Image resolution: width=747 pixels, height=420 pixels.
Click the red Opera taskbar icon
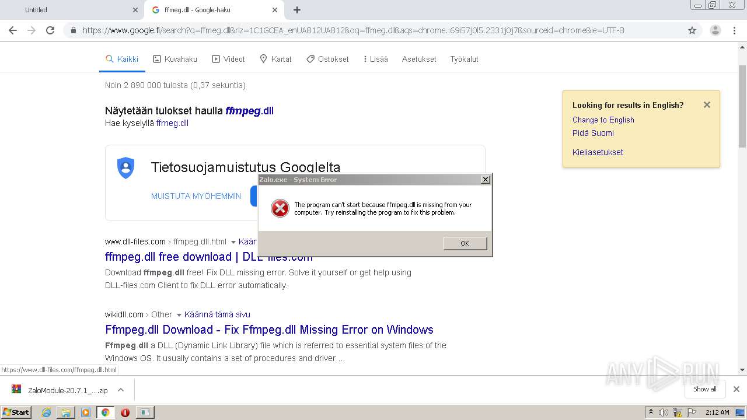pos(125,412)
